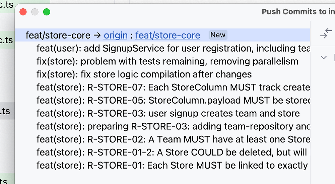Select the R-STORE-02 Team MUST commit
Image resolution: width=335 pixels, height=184 pixels.
[x=173, y=139]
